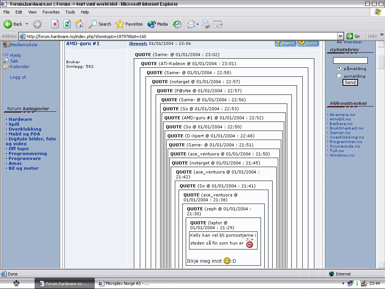Select the avmelding radio button
The width and height of the screenshot is (385, 289).
pos(339,76)
